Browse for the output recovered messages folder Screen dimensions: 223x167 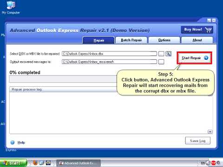tap(161, 62)
